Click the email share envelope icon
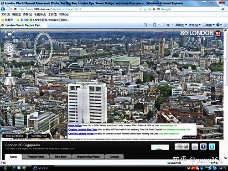The image size is (228, 171). (195, 146)
